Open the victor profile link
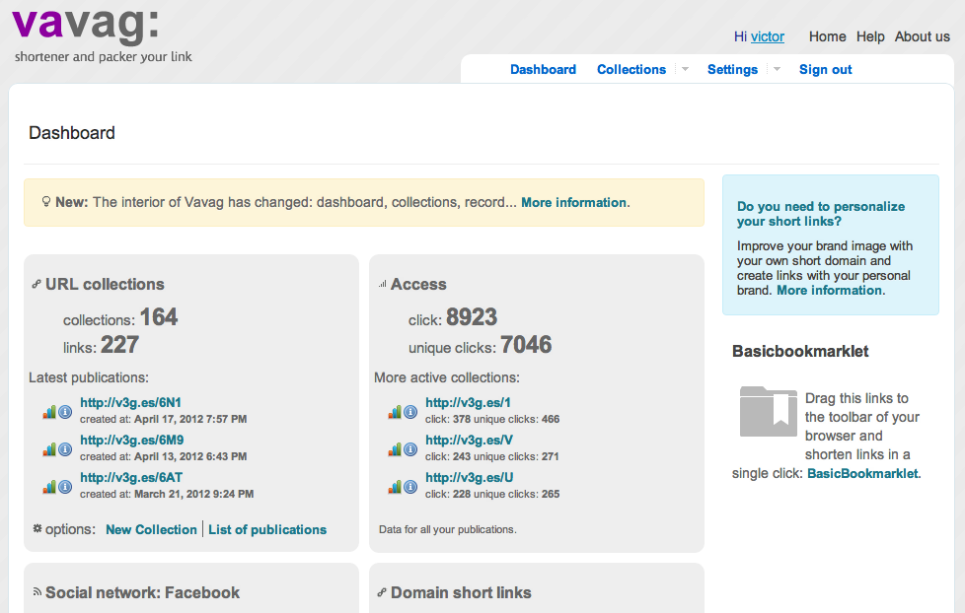The height and width of the screenshot is (613, 965). (x=768, y=36)
